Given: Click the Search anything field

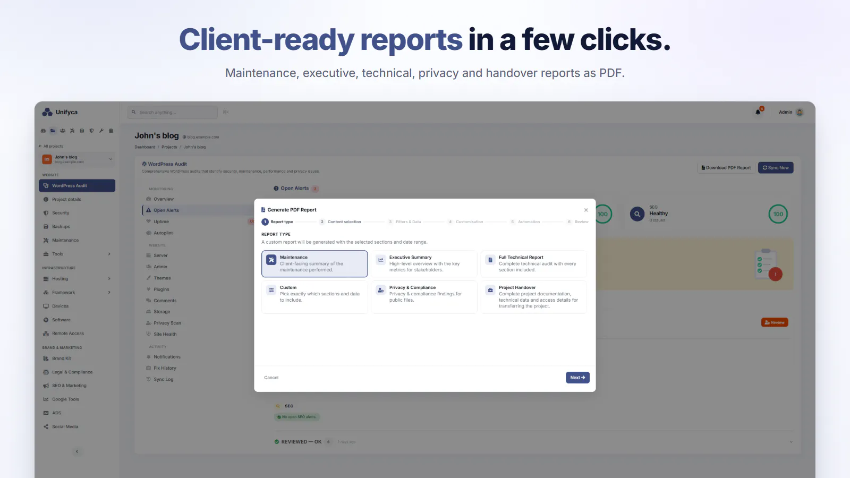Looking at the screenshot, I should point(173,112).
